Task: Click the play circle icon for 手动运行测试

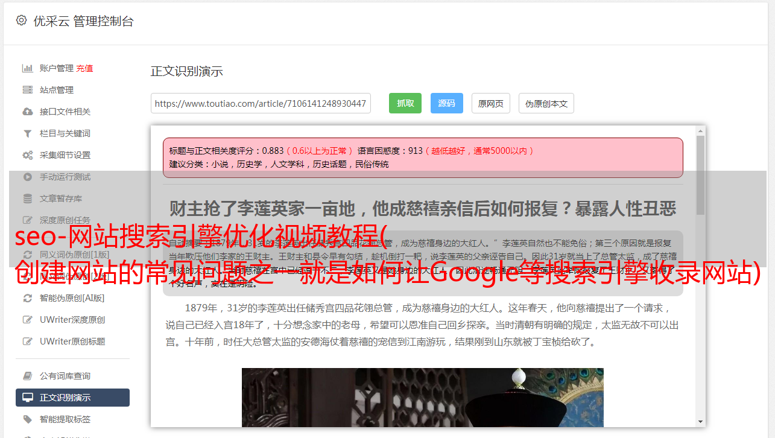Action: point(28,177)
